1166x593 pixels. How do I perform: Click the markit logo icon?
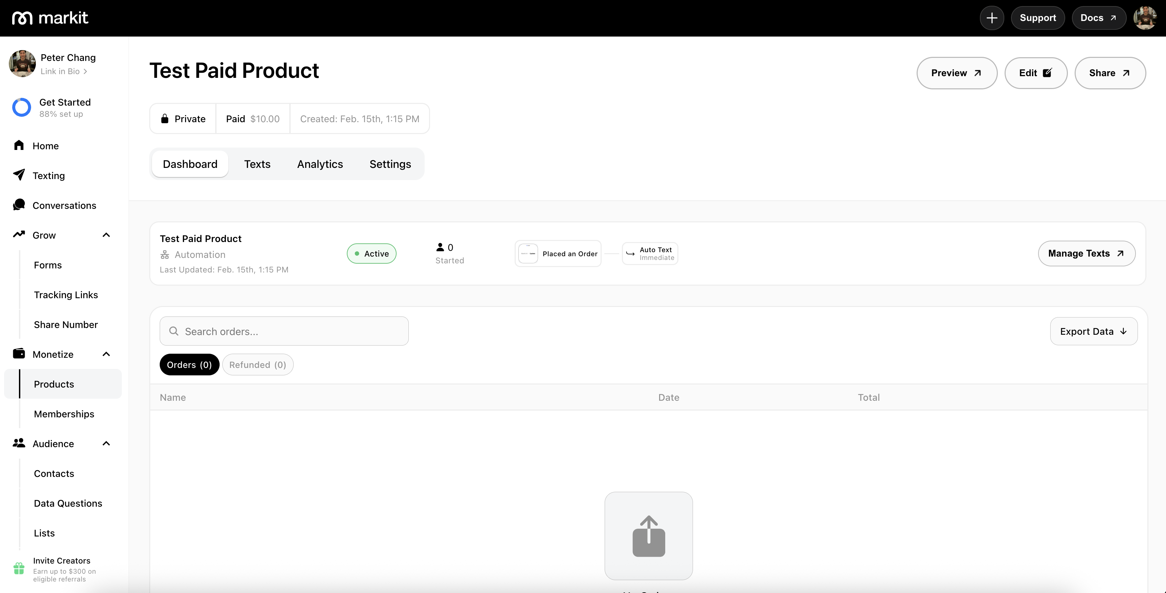(x=22, y=18)
